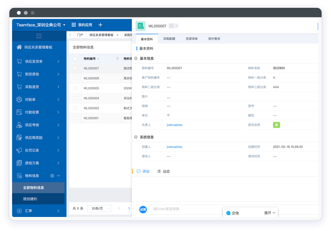Click the home icon of 供应关系管理看板
Viewport: 331px width, 231px height.
(x=19, y=47)
